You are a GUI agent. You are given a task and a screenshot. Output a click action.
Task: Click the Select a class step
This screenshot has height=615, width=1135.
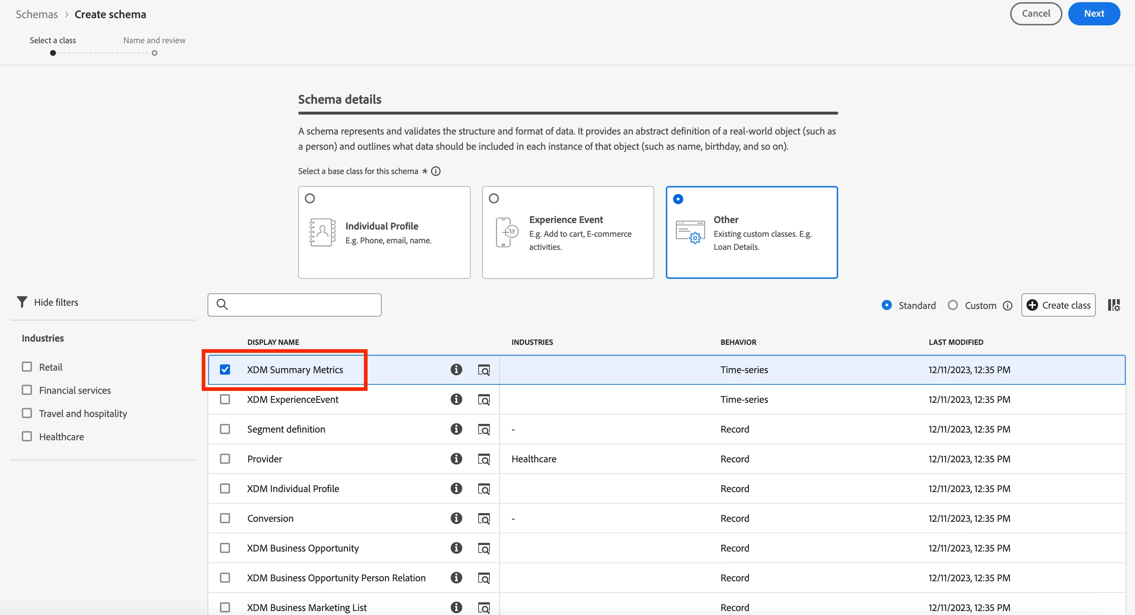pyautogui.click(x=53, y=45)
